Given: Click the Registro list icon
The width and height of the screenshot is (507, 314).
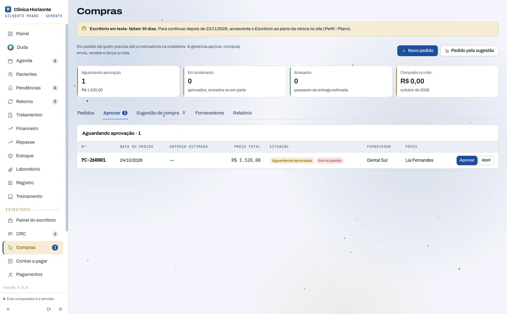Looking at the screenshot, I should [x=10, y=183].
